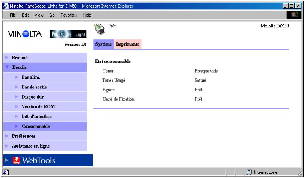Open the Préférences section
The width and height of the screenshot is (304, 178).
pos(45,136)
